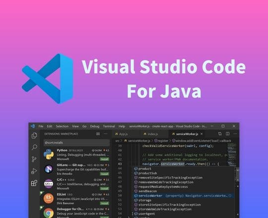The image size is (268, 218).
Task: Select the highlighted serviceWorker suggestion
Action: coord(184,196)
